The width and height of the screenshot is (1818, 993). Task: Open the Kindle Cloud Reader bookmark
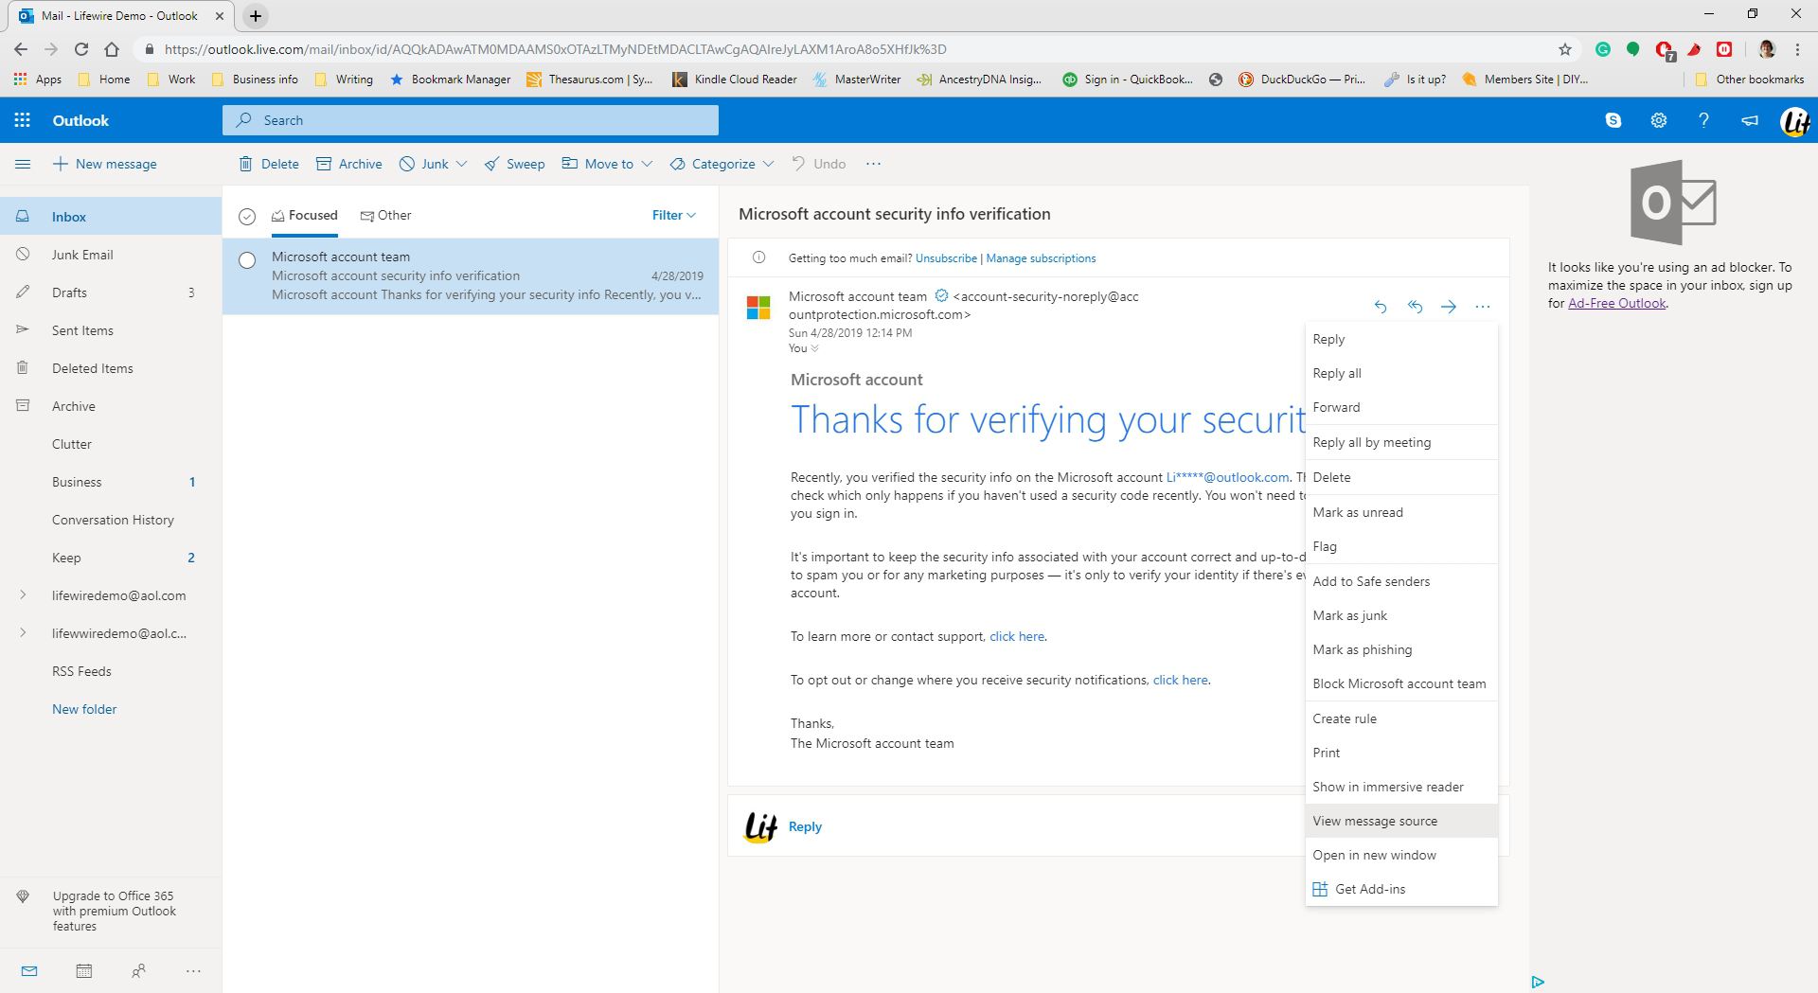point(735,80)
